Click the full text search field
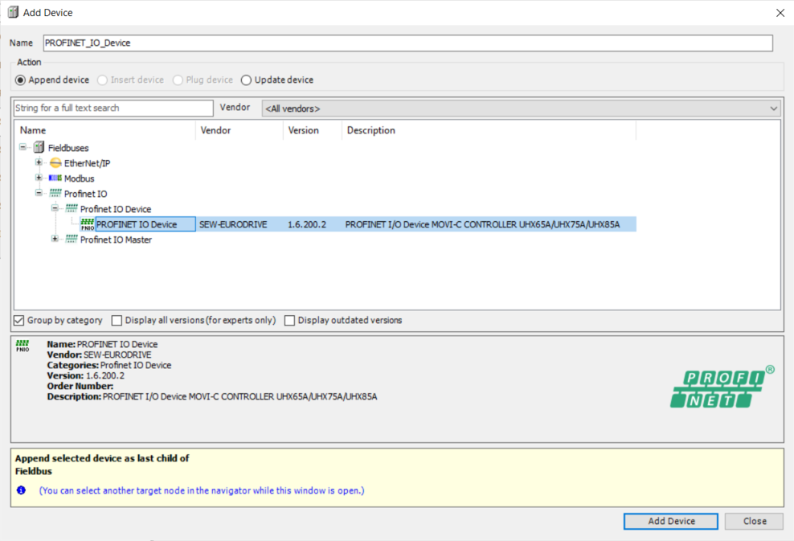Image resolution: width=794 pixels, height=541 pixels. point(113,108)
